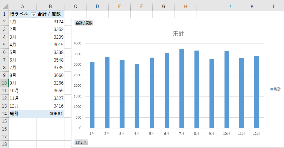The image size is (284, 148).
Task: Select column B header
Action: click(x=50, y=6)
